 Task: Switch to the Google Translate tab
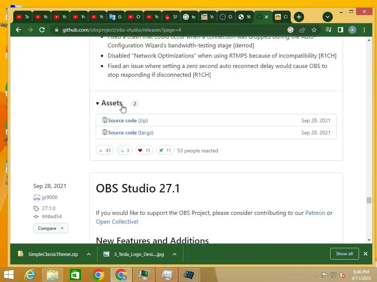(115, 17)
